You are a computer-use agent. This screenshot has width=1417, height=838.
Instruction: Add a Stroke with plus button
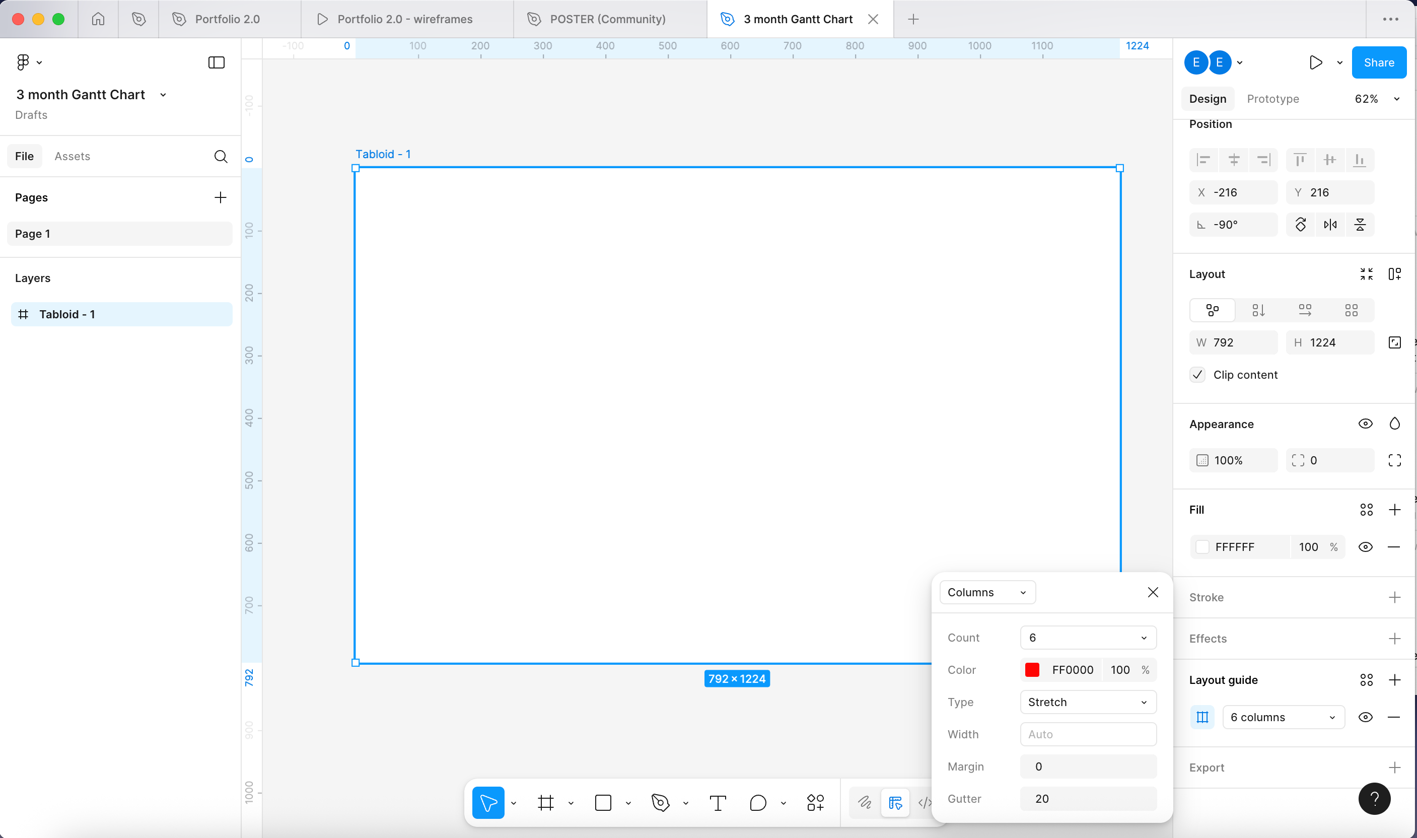click(1394, 597)
